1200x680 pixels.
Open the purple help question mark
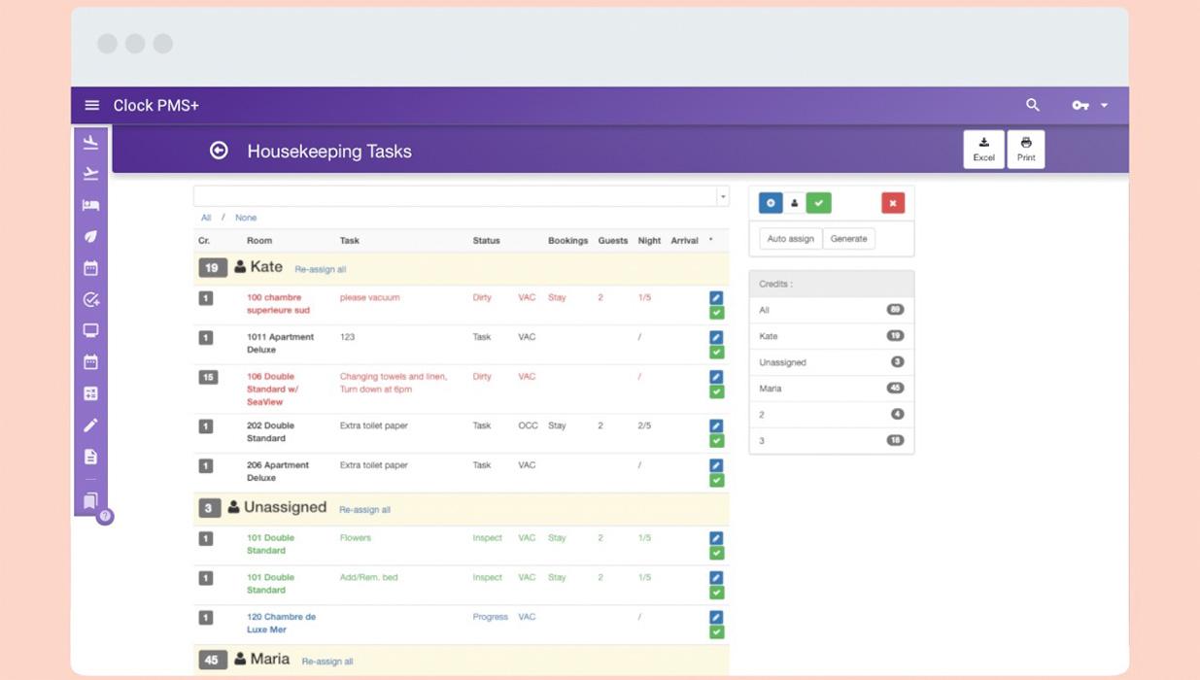[x=105, y=516]
